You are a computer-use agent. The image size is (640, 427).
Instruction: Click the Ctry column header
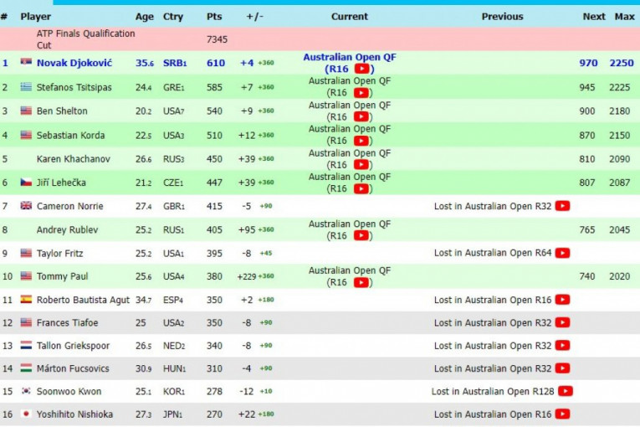point(173,16)
